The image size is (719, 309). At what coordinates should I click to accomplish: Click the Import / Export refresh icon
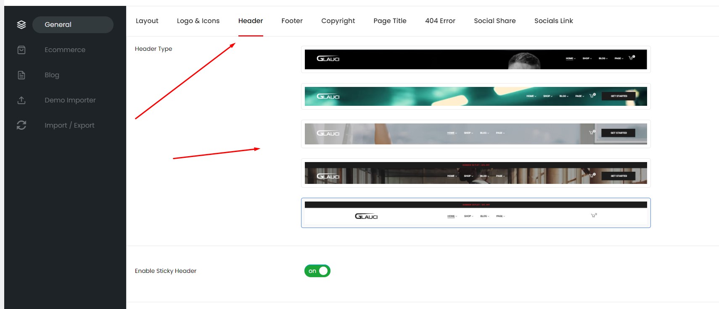click(x=21, y=125)
